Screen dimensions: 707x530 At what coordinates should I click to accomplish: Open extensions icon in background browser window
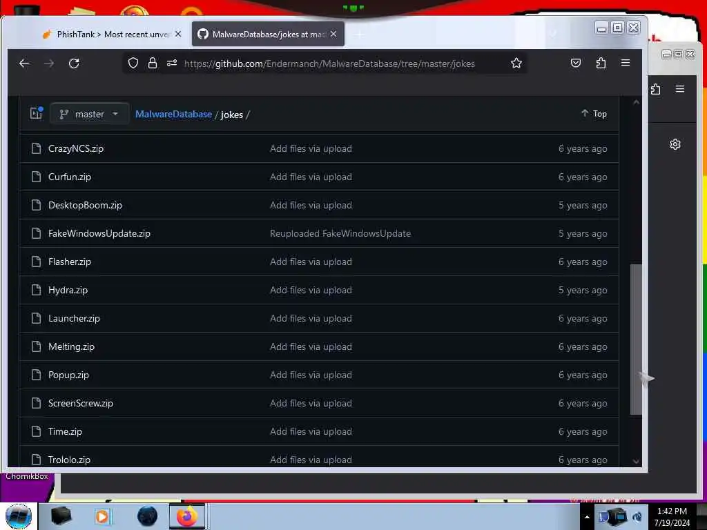coord(656,89)
